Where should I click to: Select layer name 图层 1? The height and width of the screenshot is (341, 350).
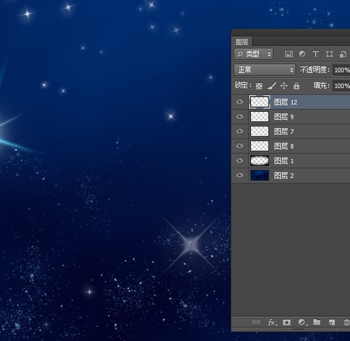pos(284,161)
